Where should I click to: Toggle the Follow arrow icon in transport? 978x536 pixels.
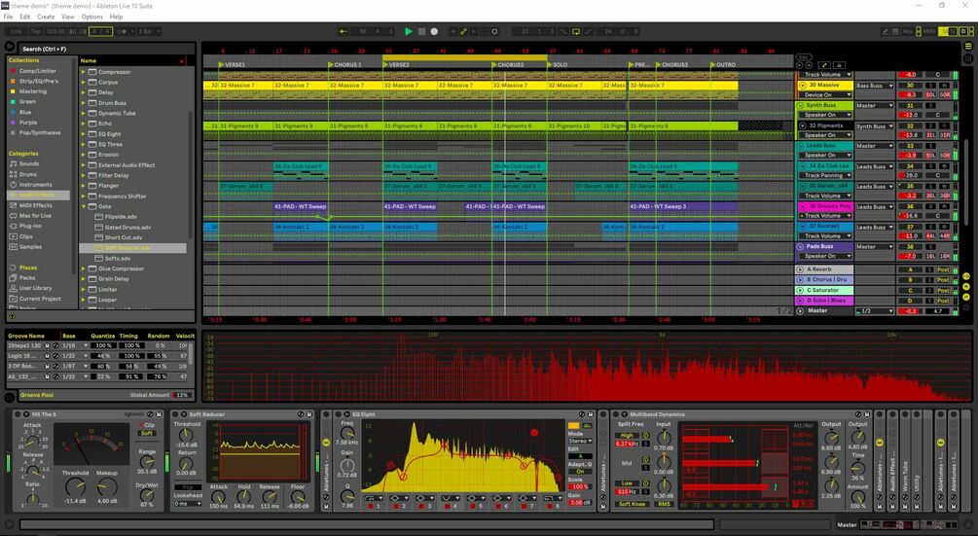click(343, 31)
